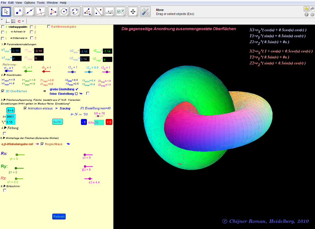The width and height of the screenshot is (315, 229).
Task: Open the Options menu
Action: tap(30, 2)
